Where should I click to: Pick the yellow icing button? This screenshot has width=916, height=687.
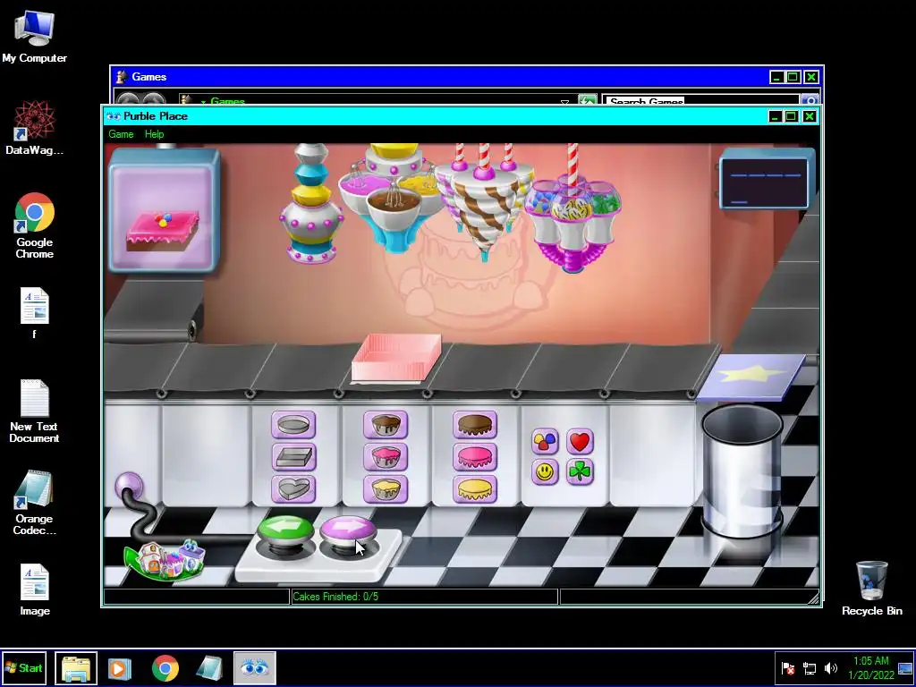(475, 489)
